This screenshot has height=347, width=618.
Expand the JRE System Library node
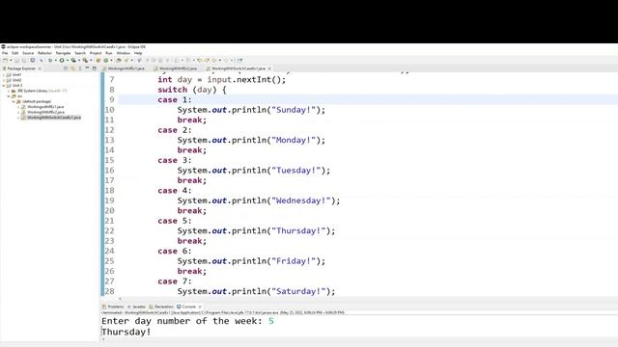click(x=9, y=91)
